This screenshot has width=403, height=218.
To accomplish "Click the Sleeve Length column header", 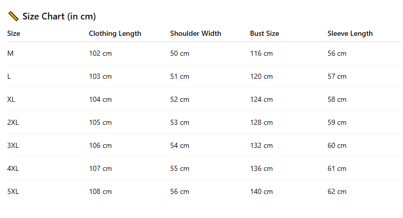I will [x=350, y=34].
